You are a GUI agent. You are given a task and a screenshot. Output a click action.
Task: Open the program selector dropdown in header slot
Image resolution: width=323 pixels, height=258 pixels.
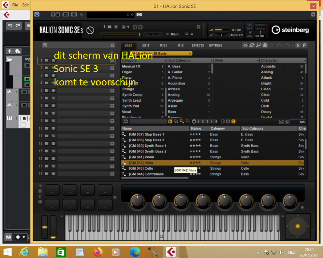[198, 27]
